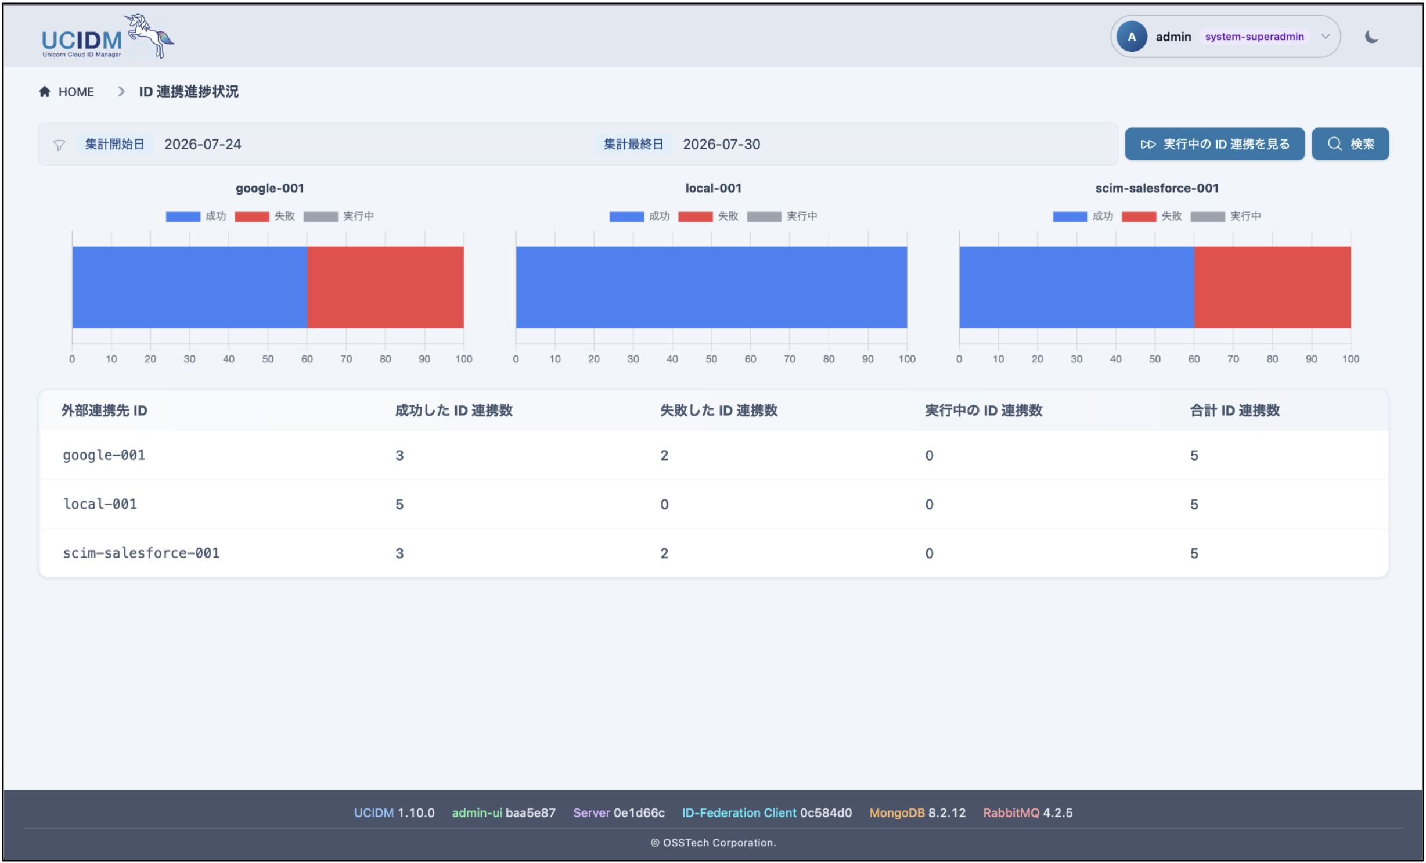This screenshot has width=1426, height=863.
Task: Toggle 実行中 legend in scim-salesforce-001 chart
Action: (1225, 216)
